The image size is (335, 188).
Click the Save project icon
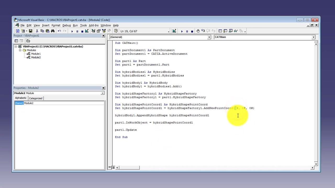pos(31,31)
